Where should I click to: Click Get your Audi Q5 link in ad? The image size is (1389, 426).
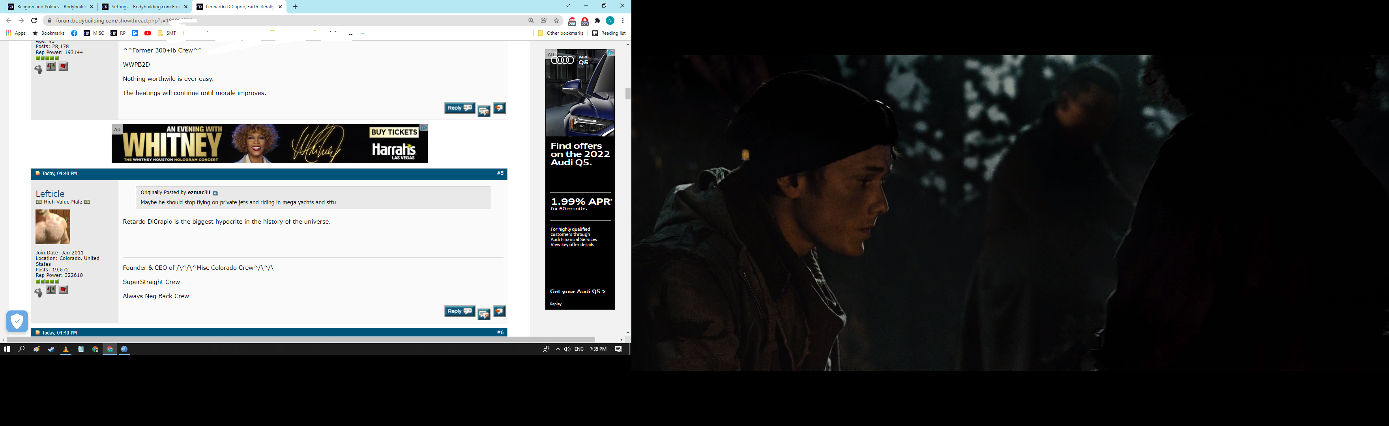coord(577,292)
